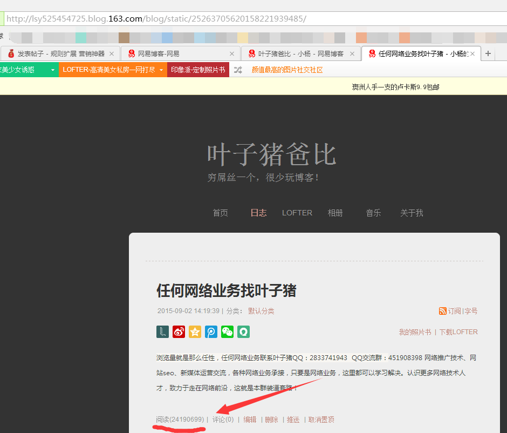Click the 删除 link below the post

(x=271, y=419)
